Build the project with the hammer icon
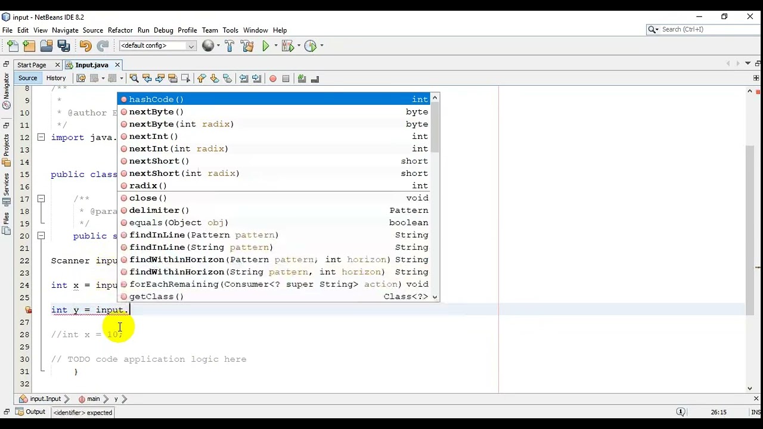763x429 pixels. pos(229,46)
